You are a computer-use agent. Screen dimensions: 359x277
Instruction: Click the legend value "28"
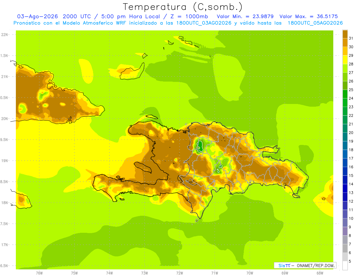pos(351,64)
